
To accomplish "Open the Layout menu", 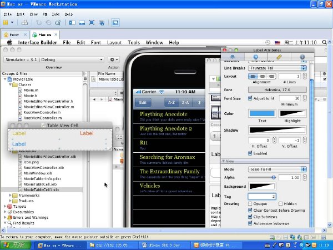I will (x=114, y=43).
